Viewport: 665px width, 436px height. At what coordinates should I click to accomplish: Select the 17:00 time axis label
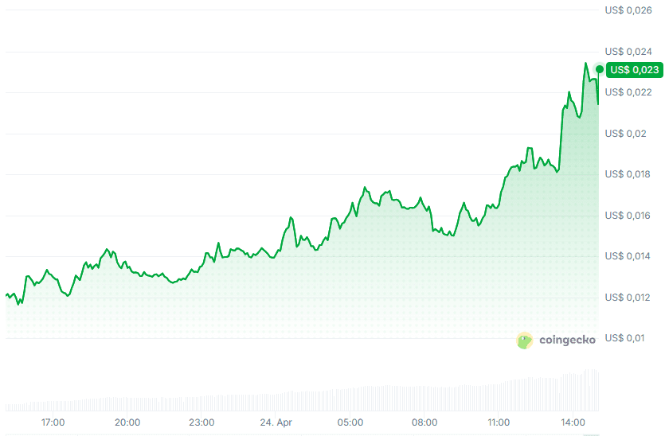click(53, 422)
